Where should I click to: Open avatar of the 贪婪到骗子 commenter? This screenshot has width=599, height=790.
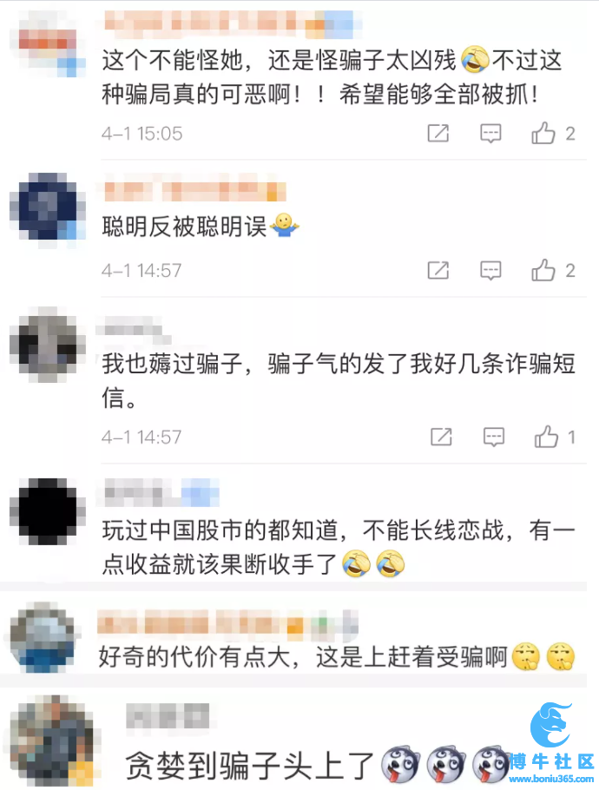[x=53, y=741]
